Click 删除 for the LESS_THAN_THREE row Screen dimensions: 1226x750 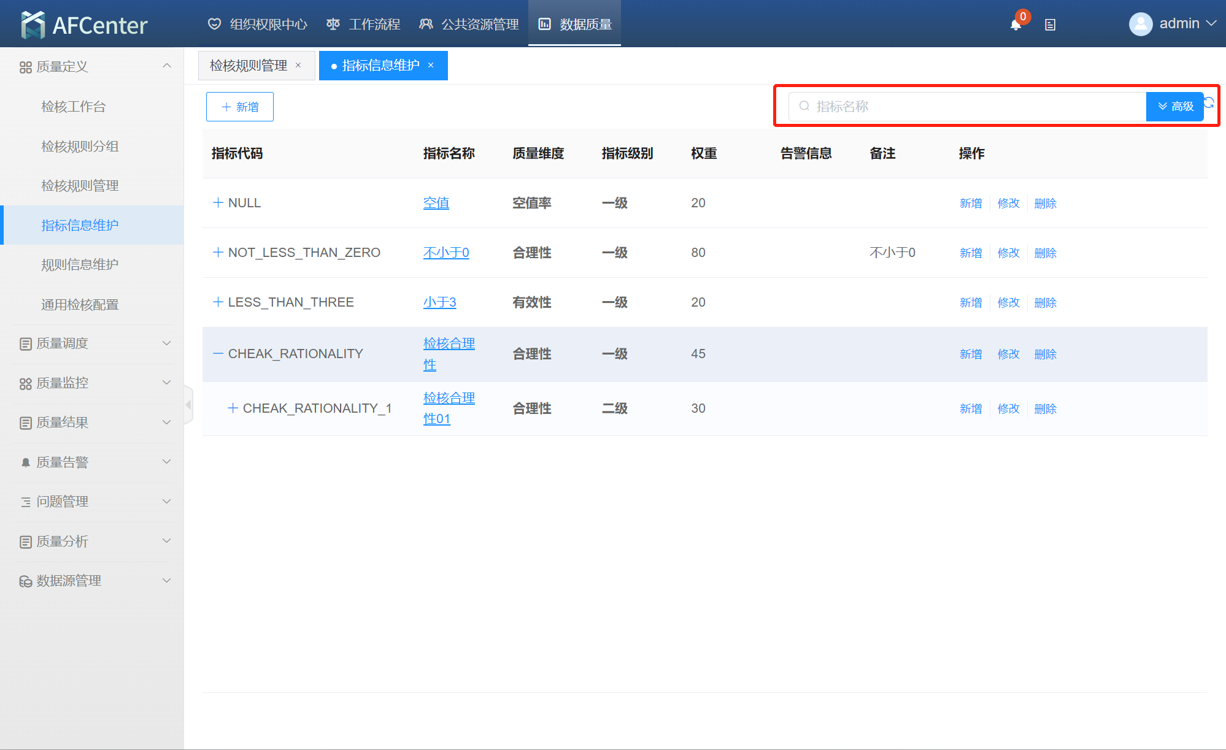[1045, 302]
